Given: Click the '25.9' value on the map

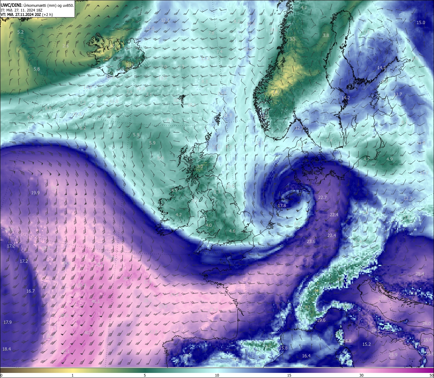Looking at the screenshot, I should pos(393,355).
